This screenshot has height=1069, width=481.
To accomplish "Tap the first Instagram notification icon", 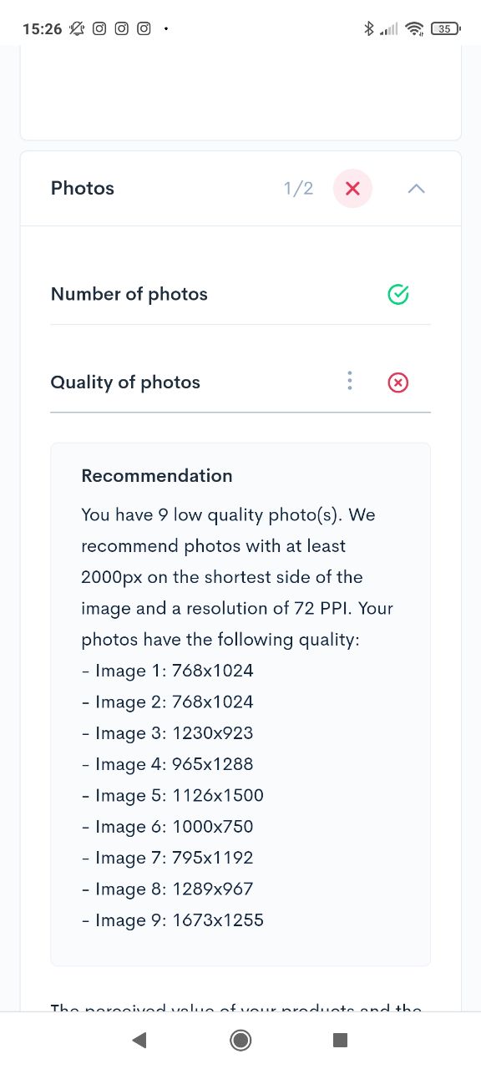I will pos(99,28).
